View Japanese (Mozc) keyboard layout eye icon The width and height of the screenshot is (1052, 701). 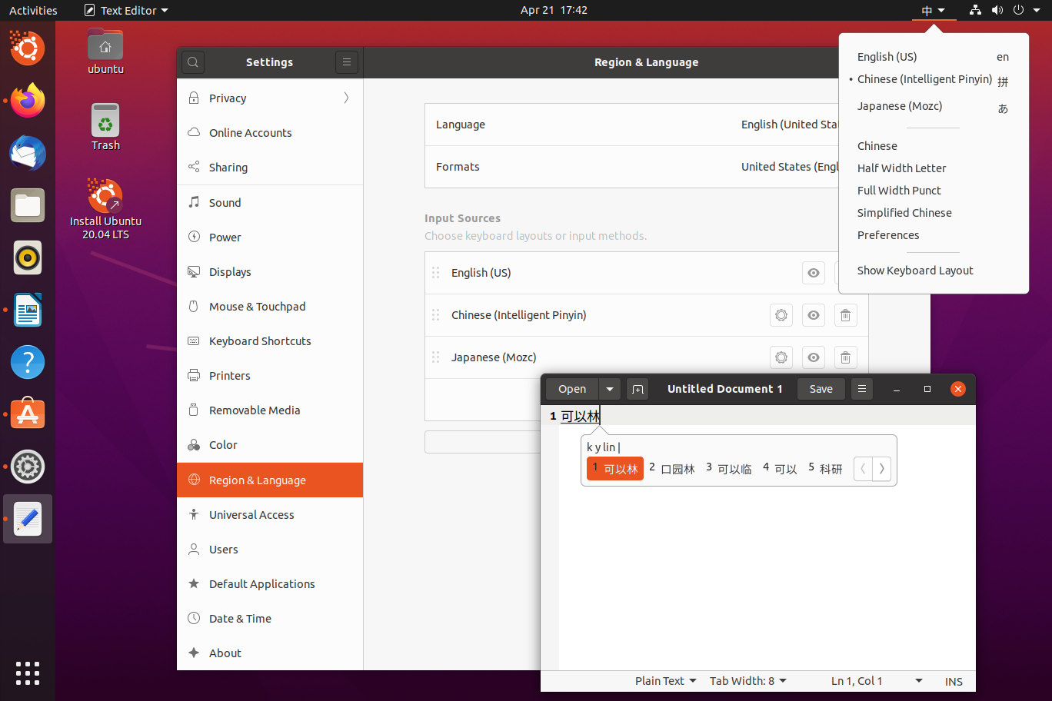[x=814, y=357]
